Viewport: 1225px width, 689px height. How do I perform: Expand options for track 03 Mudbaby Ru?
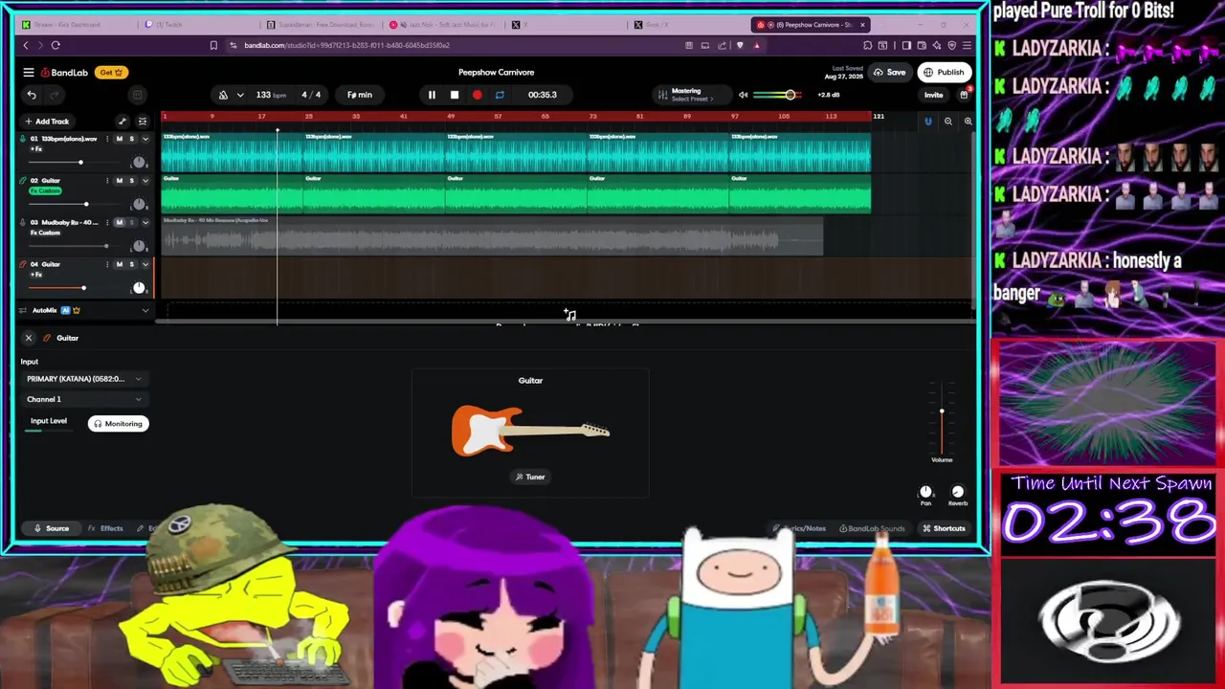click(x=145, y=222)
